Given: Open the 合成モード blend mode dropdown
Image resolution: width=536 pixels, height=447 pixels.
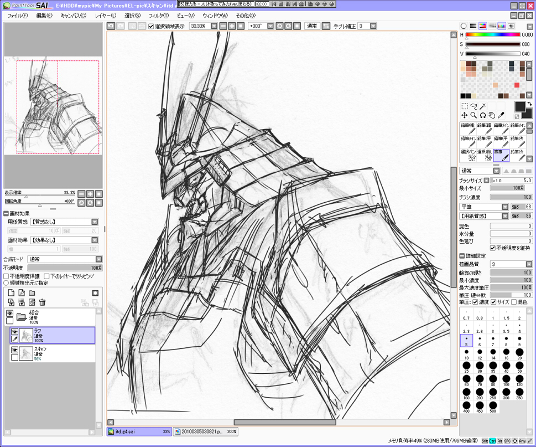Looking at the screenshot, I should [x=98, y=259].
